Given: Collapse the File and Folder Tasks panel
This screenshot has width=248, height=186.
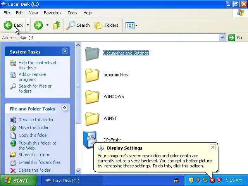Looking at the screenshot, I should tap(65, 108).
